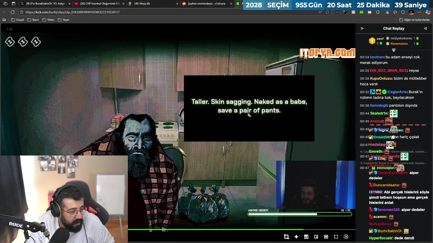Switch to the CHP İstanbul YouTube tab
The image size is (433, 243).
tap(99, 4)
